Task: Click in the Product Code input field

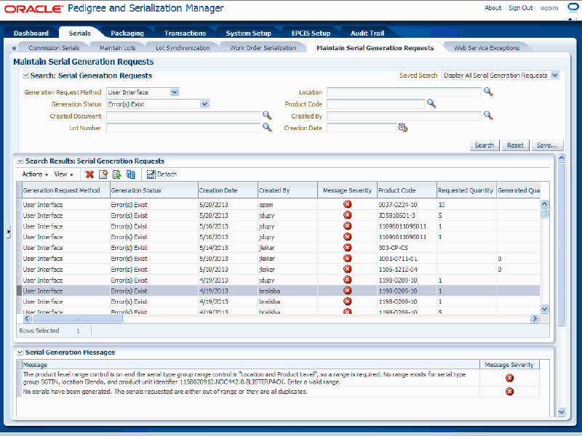Action: 375,104
